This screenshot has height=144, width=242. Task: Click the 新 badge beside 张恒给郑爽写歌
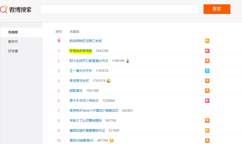coord(207,51)
